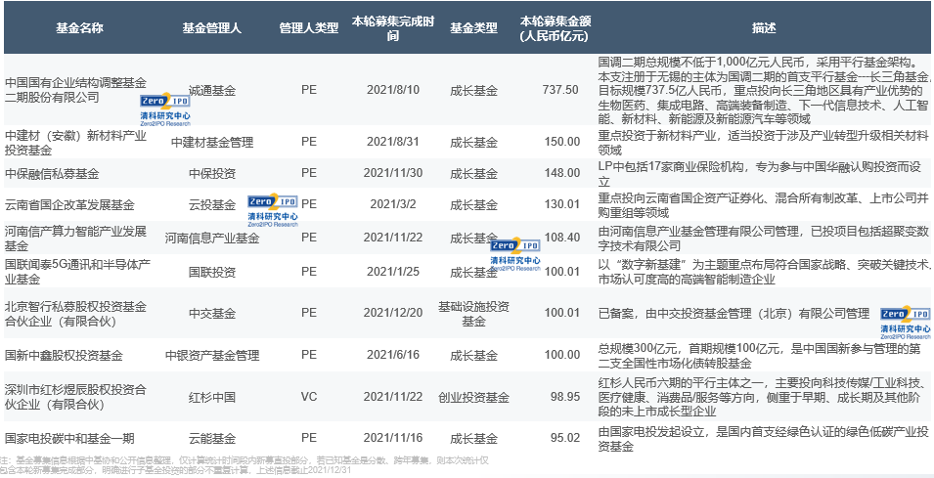The width and height of the screenshot is (934, 478).
Task: Click amount value 148.00
Action: (561, 173)
